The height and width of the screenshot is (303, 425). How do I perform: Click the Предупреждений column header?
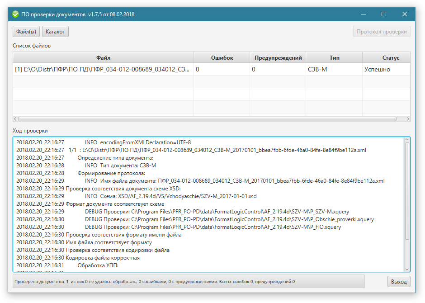[278, 57]
